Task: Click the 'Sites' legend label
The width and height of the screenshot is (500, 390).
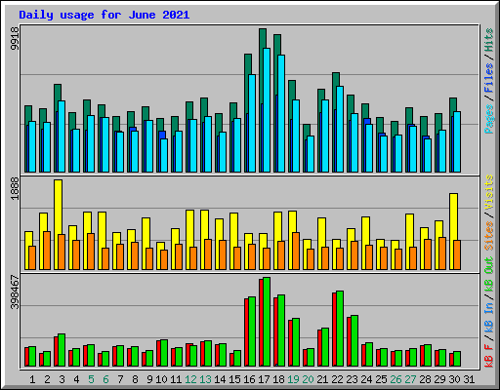Action: (489, 236)
